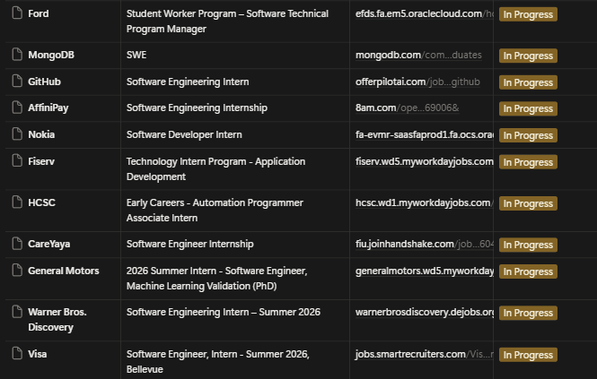Change MongoDB's In Progress status tag
The height and width of the screenshot is (379, 597).
click(528, 56)
